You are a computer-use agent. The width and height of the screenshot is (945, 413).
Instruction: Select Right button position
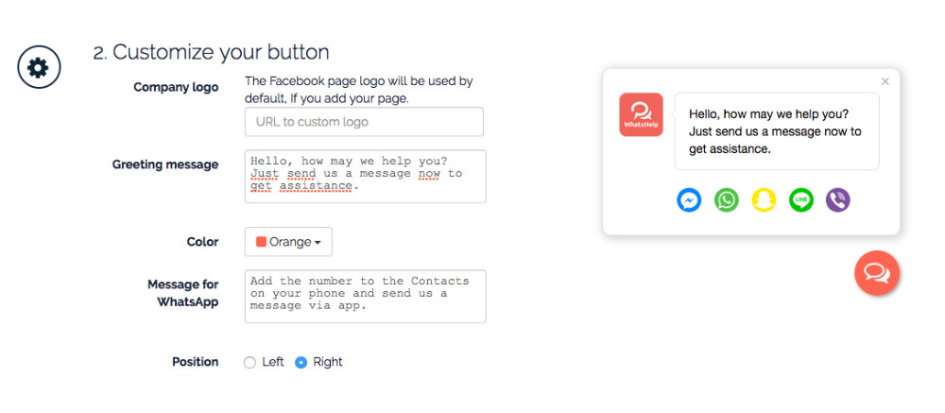(x=301, y=362)
